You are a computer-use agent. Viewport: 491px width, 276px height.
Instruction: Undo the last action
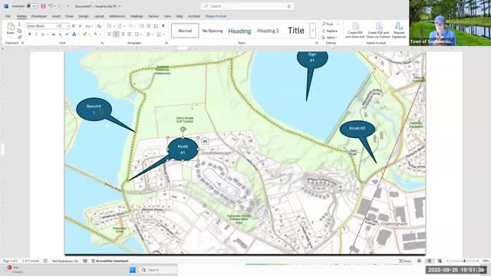[x=51, y=6]
